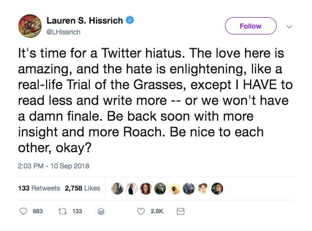
Task: Click the yellow liker avatar
Action: [x=174, y=188]
